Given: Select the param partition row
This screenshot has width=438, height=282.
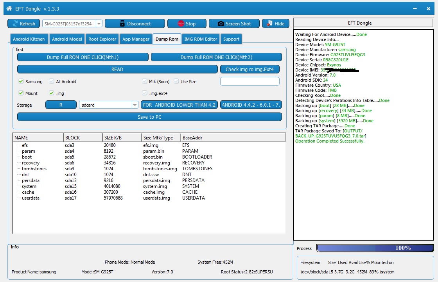Looking at the screenshot, I should pos(149,151).
